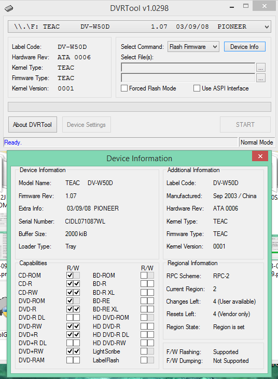Open About DVRTool dialog
This screenshot has width=278, height=379.
pyautogui.click(x=33, y=125)
